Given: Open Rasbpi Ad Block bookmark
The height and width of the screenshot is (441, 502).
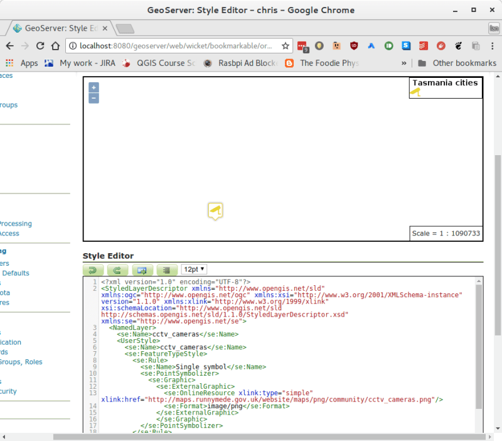Looking at the screenshot, I should point(240,63).
